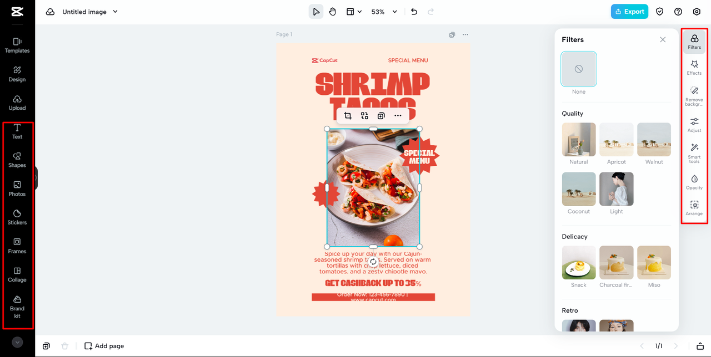711x357 pixels.
Task: Expand the Untitled image title dropdown
Action: point(116,12)
